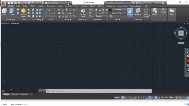
Task: Click the Customization menu icon in status bar
Action: pos(188,97)
